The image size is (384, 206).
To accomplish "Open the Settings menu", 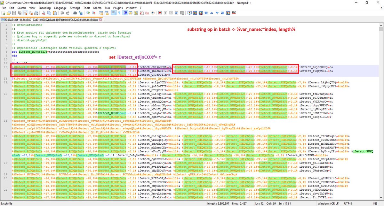I will pos(75,7).
